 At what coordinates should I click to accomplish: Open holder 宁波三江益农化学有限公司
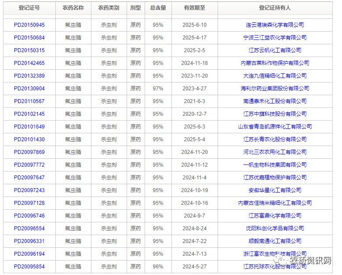(275, 38)
